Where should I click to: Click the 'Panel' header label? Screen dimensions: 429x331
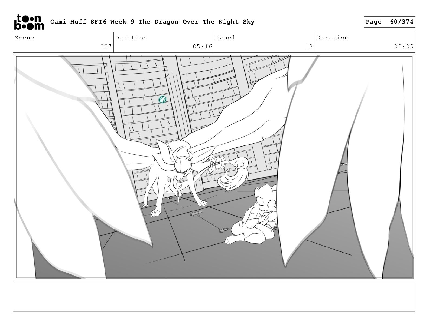pos(226,38)
